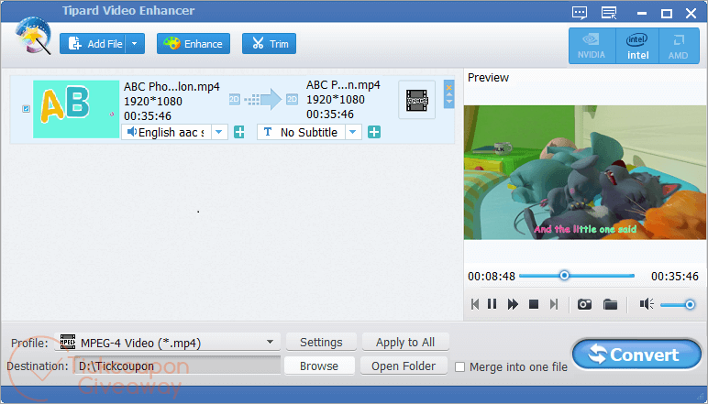This screenshot has height=404, width=708.
Task: Click Apply to All button
Action: pyautogui.click(x=405, y=343)
